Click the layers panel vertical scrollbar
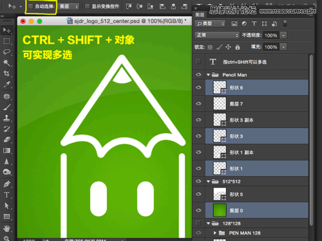The width and height of the screenshot is (322, 241). click(x=311, y=140)
